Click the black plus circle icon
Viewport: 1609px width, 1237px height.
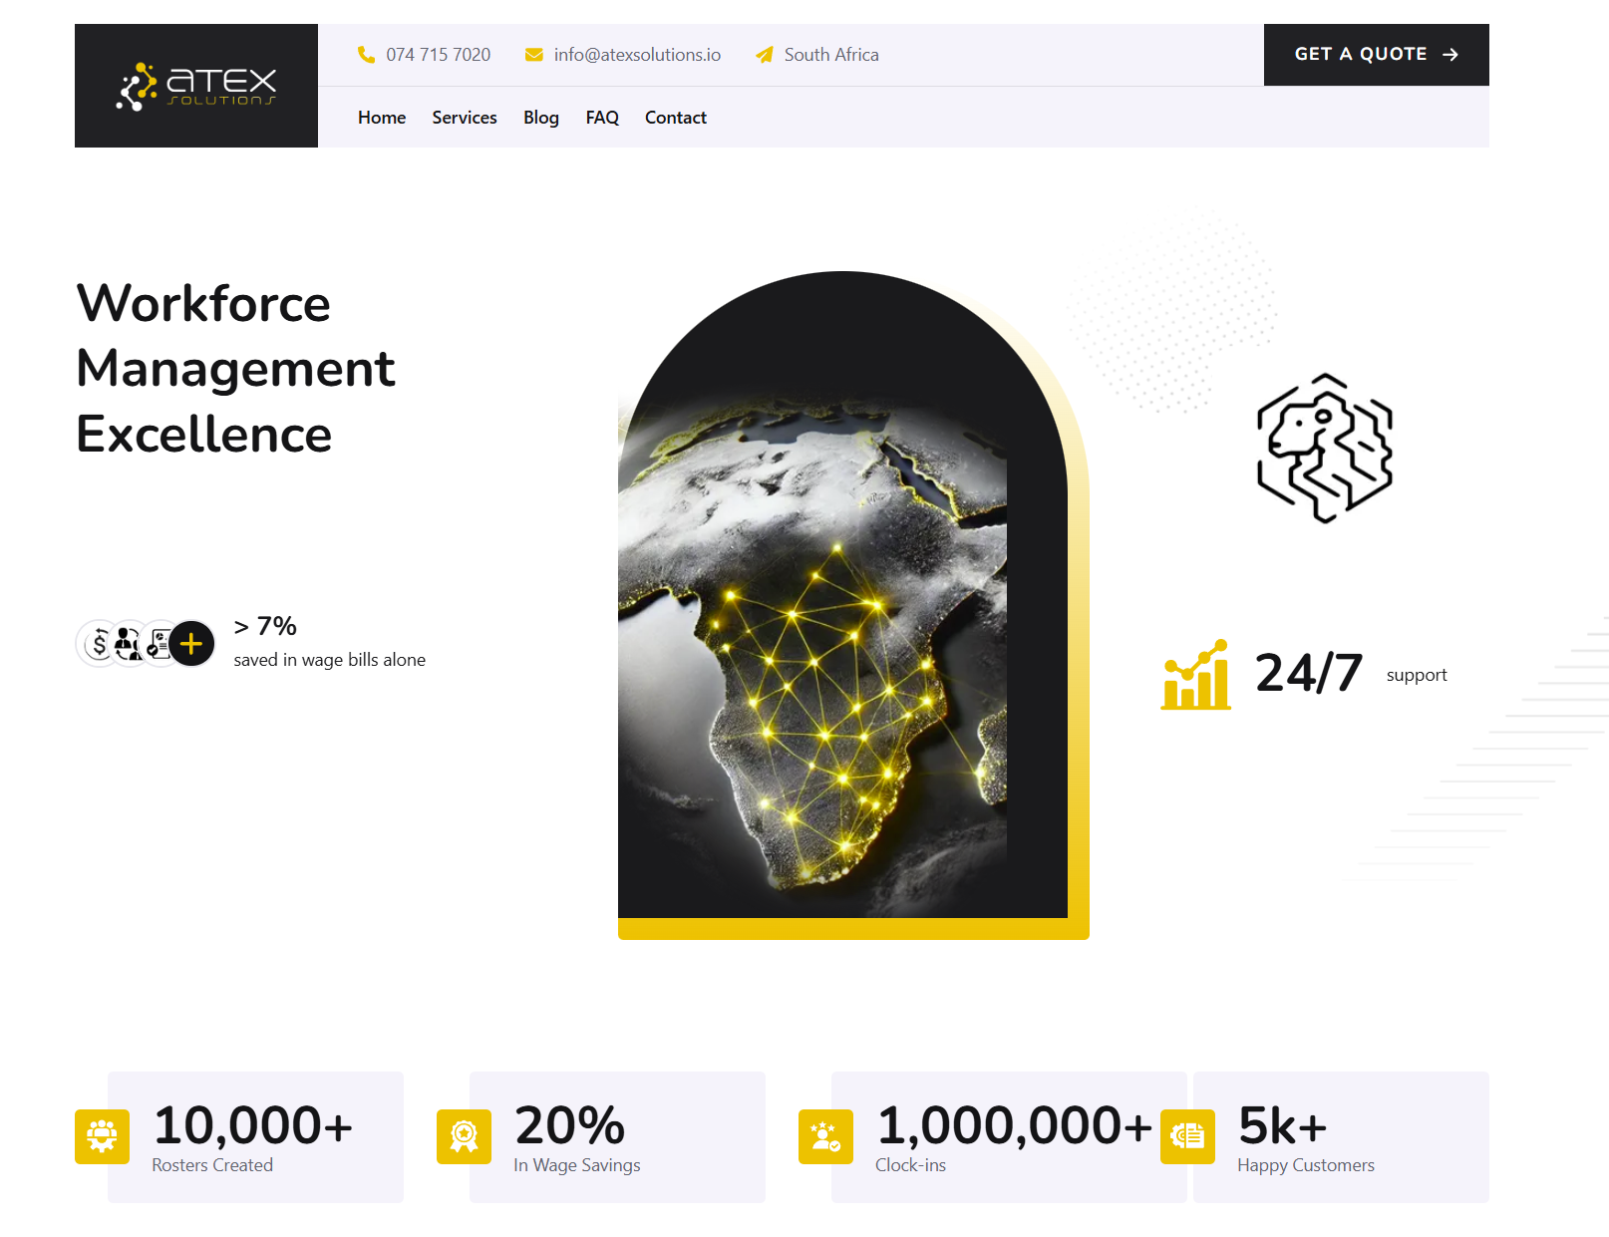[x=191, y=644]
